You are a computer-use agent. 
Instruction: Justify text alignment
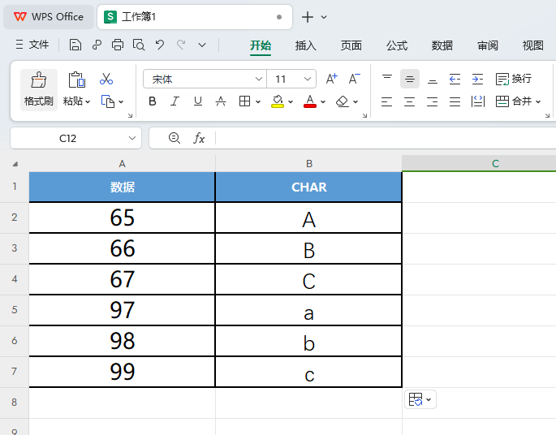[455, 101]
